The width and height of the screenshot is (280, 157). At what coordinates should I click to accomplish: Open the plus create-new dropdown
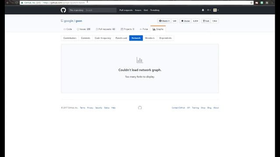tap(209, 10)
